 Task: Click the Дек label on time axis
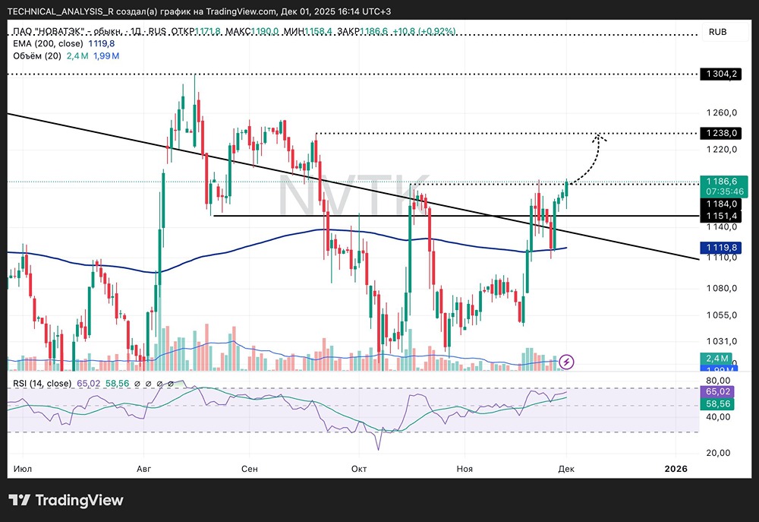[x=566, y=469]
